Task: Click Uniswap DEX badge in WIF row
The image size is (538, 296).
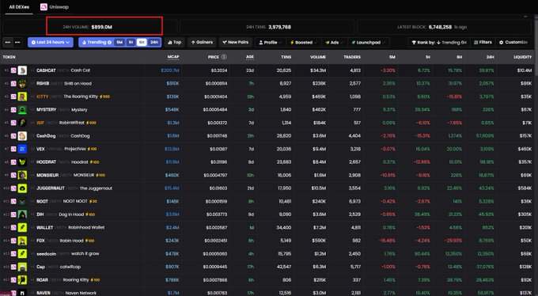Action: [13, 123]
